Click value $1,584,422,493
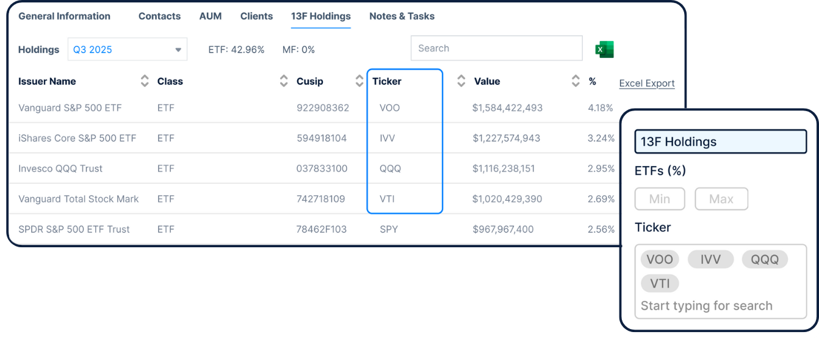Image resolution: width=819 pixels, height=340 pixels. click(x=508, y=107)
